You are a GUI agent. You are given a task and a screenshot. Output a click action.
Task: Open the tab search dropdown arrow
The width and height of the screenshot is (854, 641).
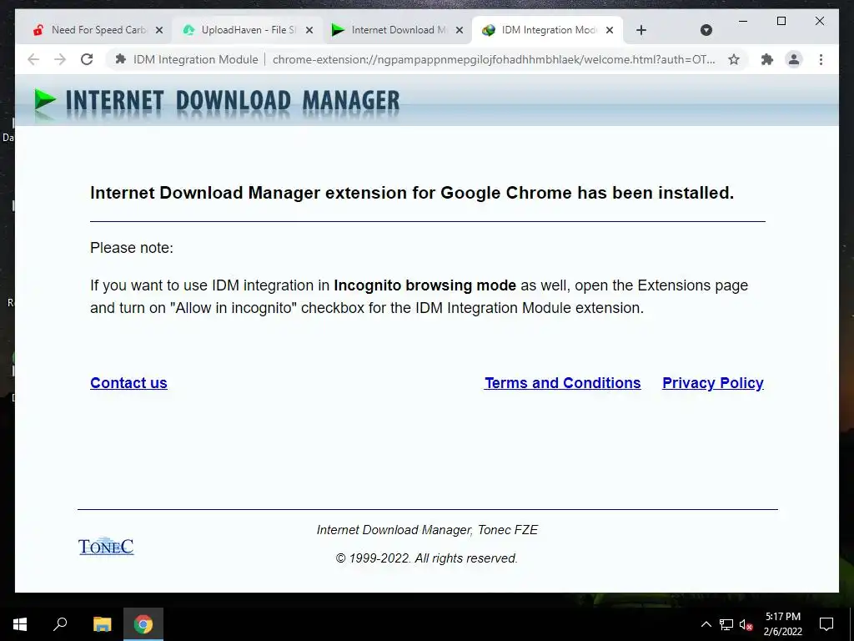click(x=706, y=30)
